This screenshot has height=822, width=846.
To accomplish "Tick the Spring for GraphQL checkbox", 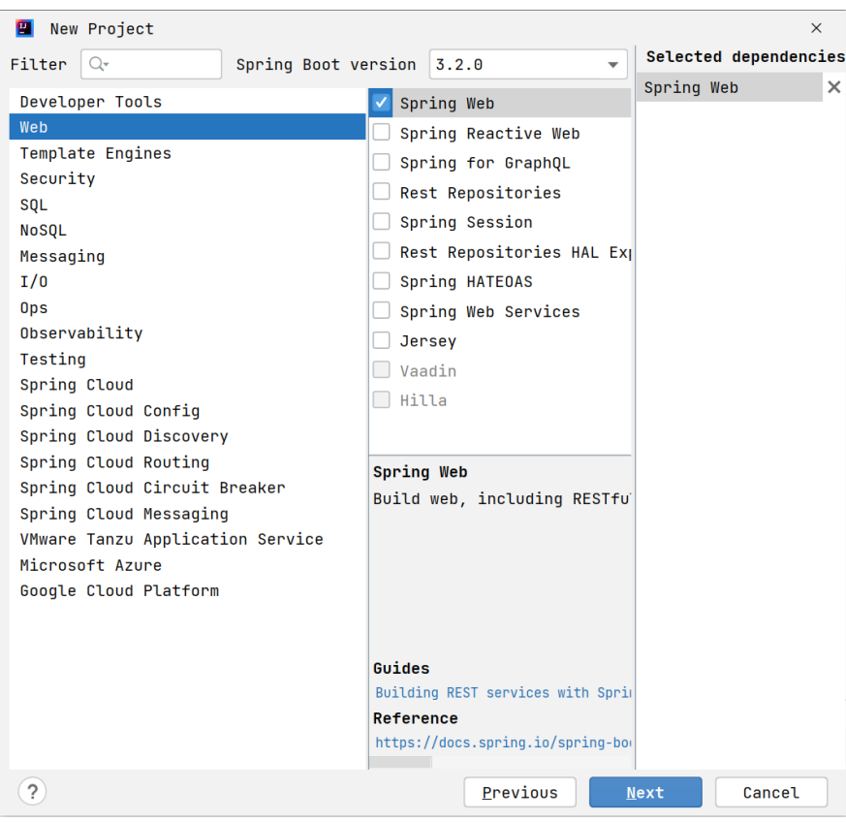I will (382, 162).
